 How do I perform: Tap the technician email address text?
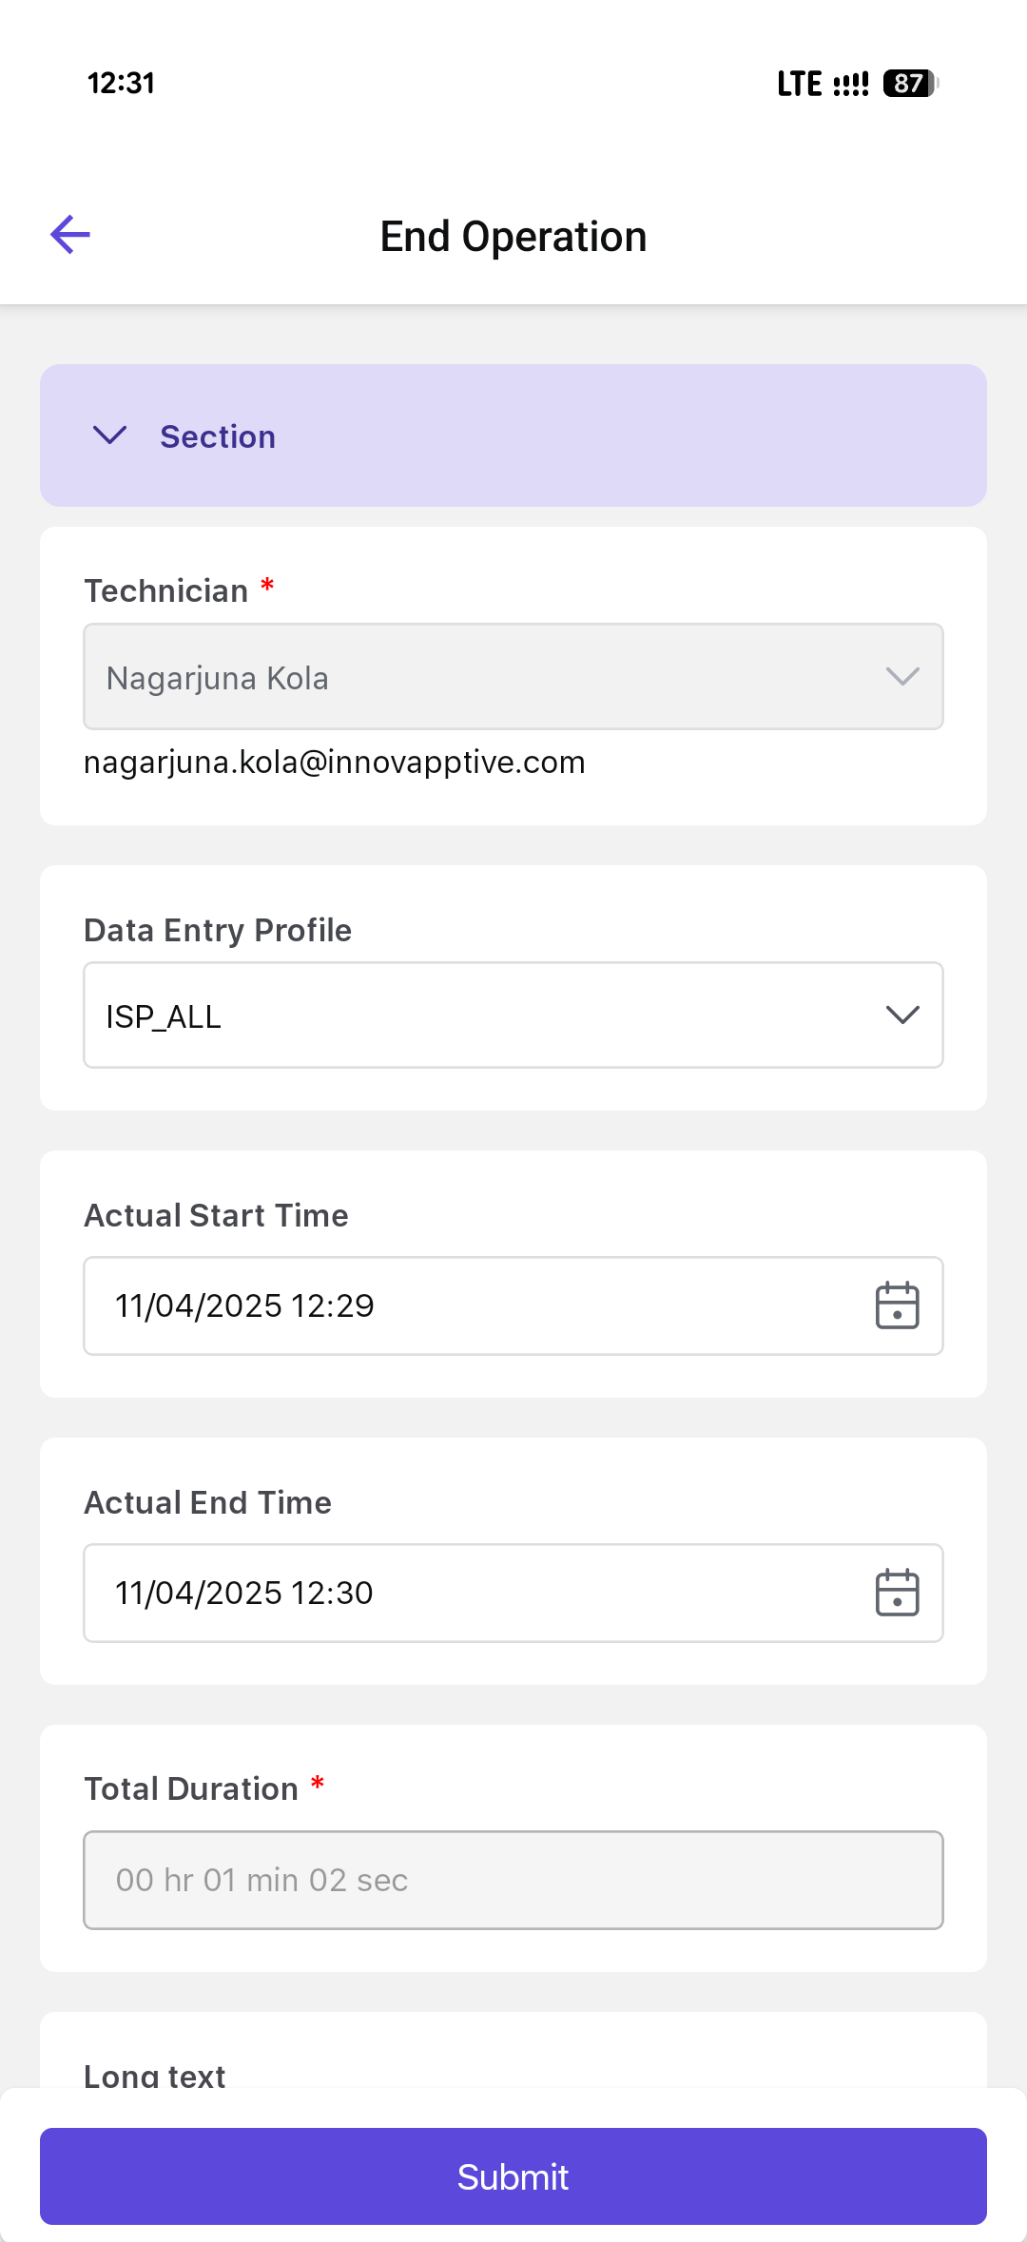click(x=335, y=763)
